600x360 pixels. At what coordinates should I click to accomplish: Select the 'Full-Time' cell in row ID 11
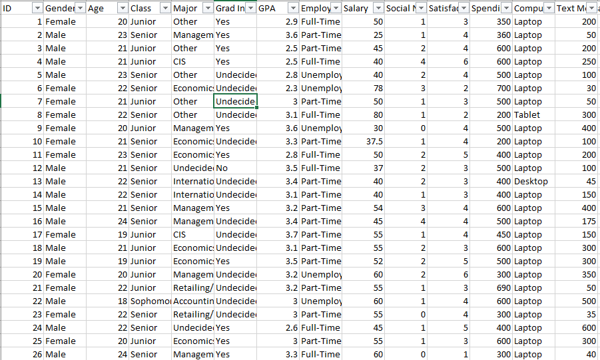321,155
